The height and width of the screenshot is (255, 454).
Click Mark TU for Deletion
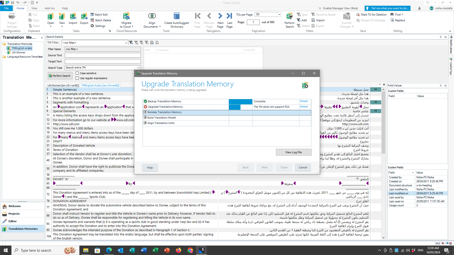pyautogui.click(x=371, y=15)
